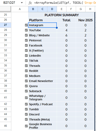Select column B header
The image size is (96, 131).
pos(33,9)
